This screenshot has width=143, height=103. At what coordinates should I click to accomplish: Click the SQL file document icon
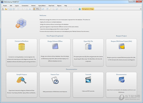click(x=88, y=46)
